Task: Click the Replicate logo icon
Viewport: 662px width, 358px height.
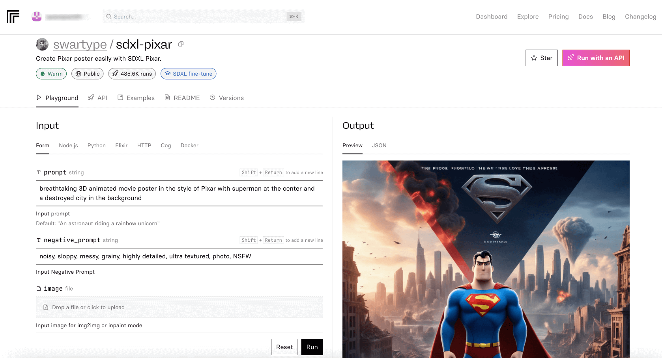Action: pyautogui.click(x=13, y=17)
